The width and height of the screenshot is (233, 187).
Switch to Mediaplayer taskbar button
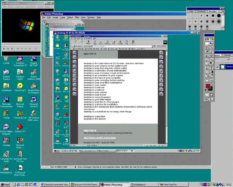tap(144, 185)
